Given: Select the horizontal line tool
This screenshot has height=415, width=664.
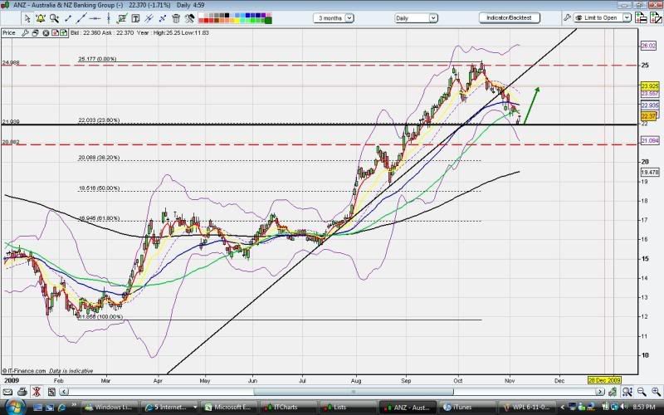Looking at the screenshot, I should coord(95,18).
